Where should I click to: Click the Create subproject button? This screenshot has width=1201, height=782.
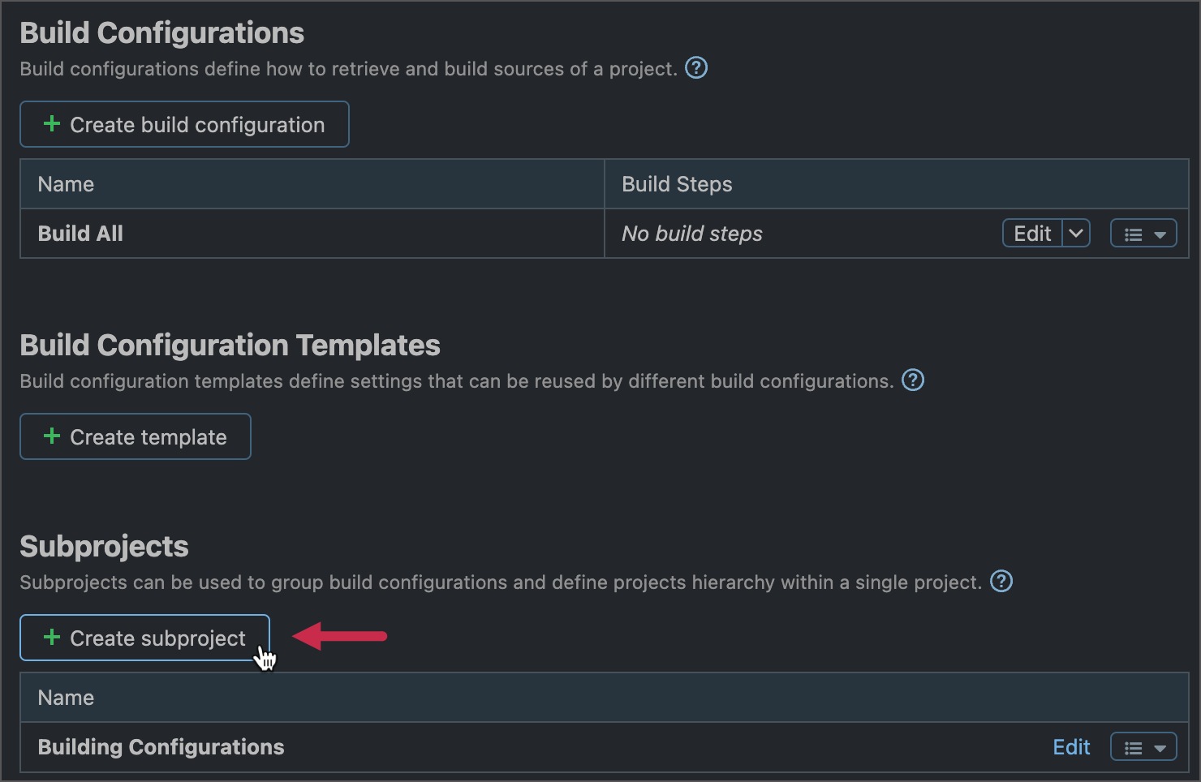144,638
